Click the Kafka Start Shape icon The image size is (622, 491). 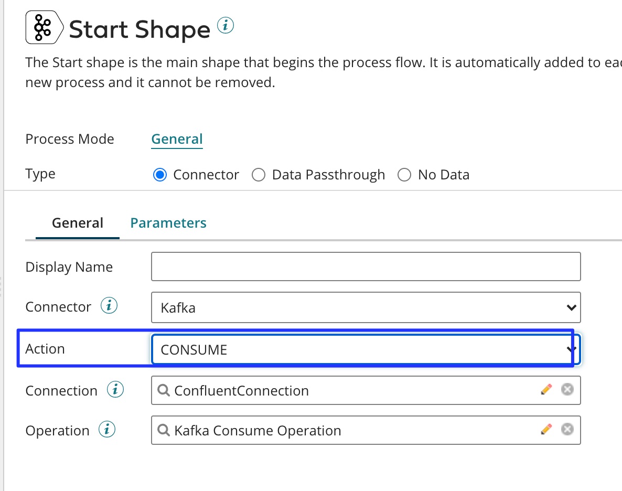point(44,28)
